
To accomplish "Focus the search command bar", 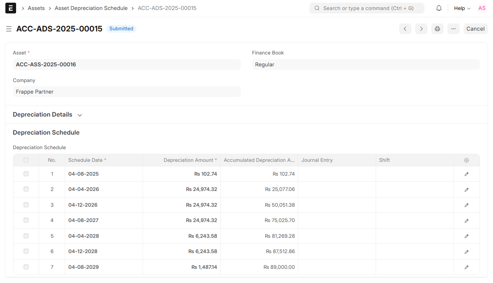I will click(366, 8).
